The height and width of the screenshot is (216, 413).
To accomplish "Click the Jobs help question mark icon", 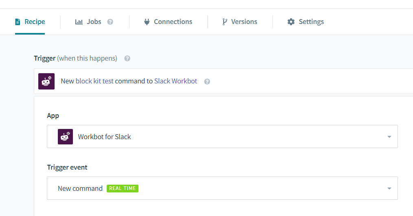I will tap(110, 22).
